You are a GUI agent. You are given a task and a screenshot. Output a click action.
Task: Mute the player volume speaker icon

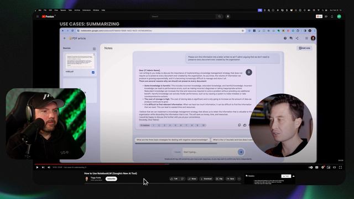49,167
